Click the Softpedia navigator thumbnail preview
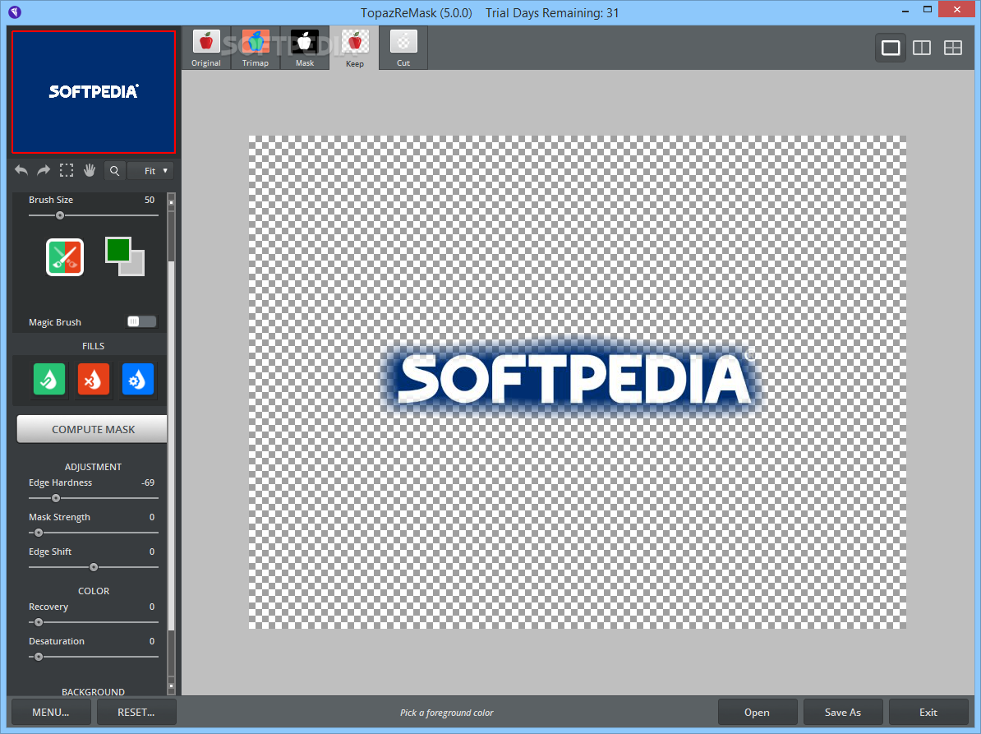The width and height of the screenshot is (981, 734). click(93, 92)
